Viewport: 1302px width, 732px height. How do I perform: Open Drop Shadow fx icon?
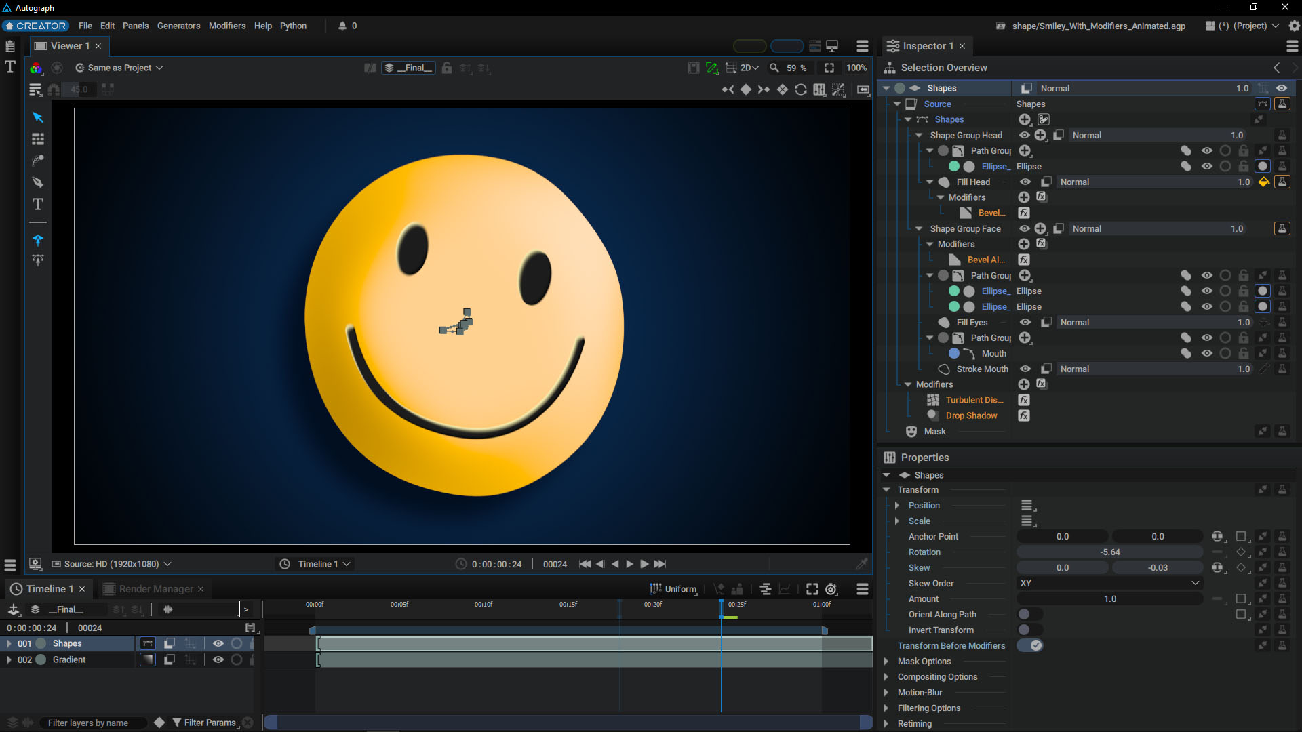tap(1024, 415)
